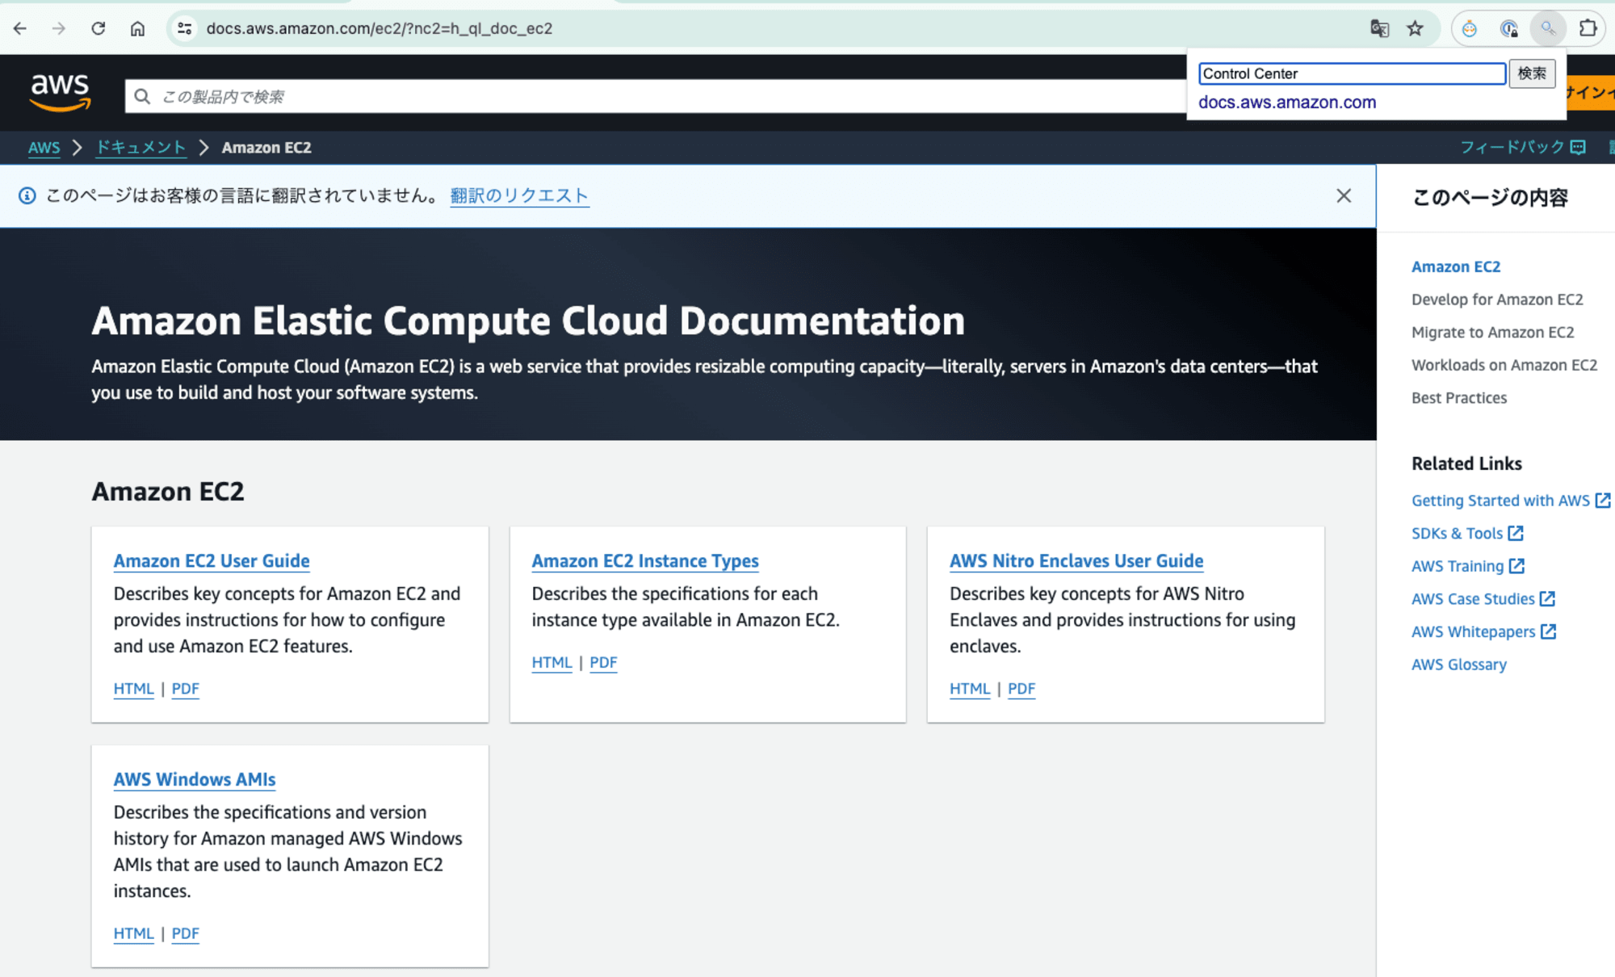The image size is (1615, 977).
Task: Open Amazon EC2 User Guide link
Action: point(212,560)
